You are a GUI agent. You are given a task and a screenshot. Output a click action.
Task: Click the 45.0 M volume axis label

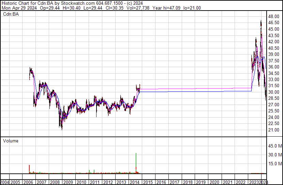274,146
